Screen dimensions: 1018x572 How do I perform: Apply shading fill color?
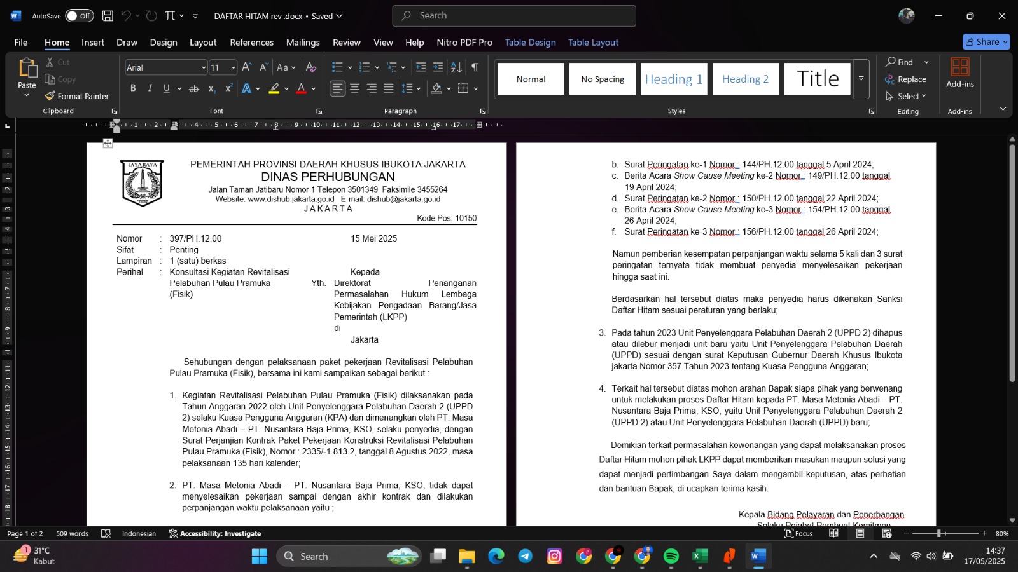click(x=436, y=88)
